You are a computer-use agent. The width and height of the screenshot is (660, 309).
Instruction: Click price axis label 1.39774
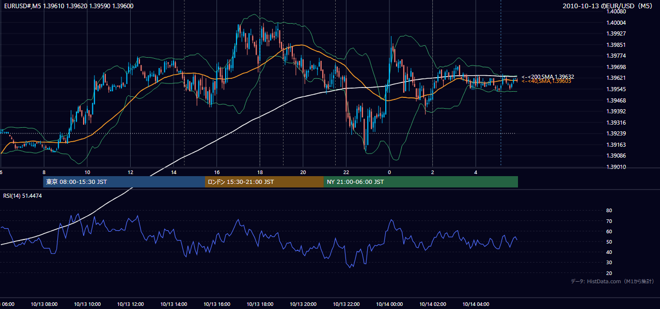616,56
